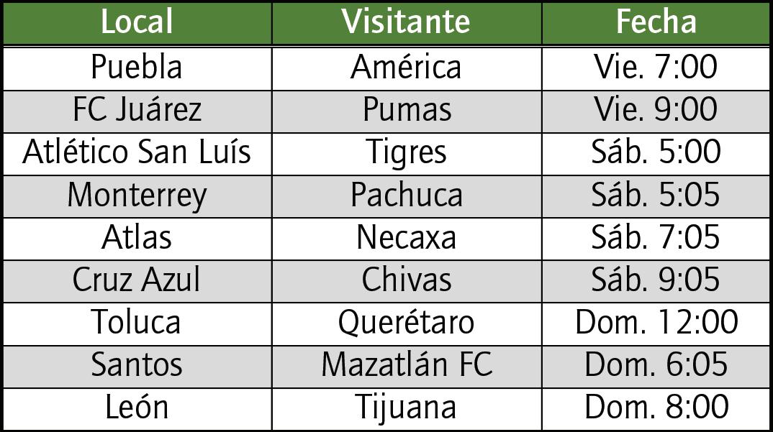
Task: Select the Chivas visitor cell
Action: [x=407, y=281]
